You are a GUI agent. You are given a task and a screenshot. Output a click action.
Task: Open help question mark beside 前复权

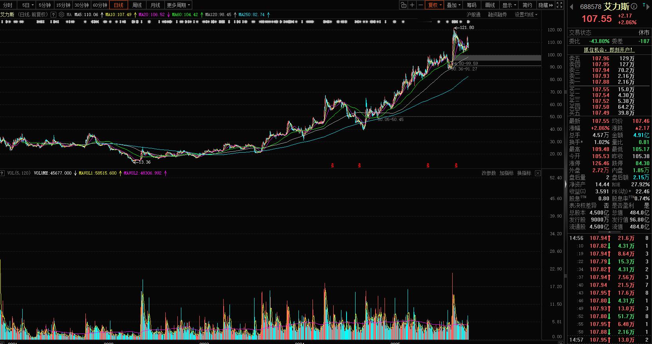pos(54,14)
